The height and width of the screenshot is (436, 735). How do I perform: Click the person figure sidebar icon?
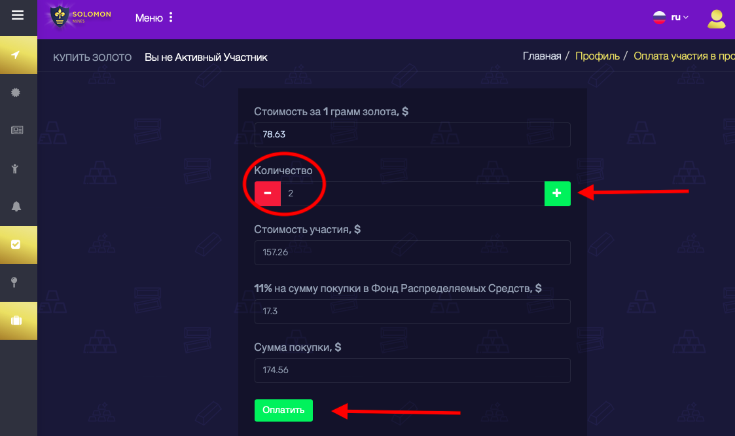[16, 168]
